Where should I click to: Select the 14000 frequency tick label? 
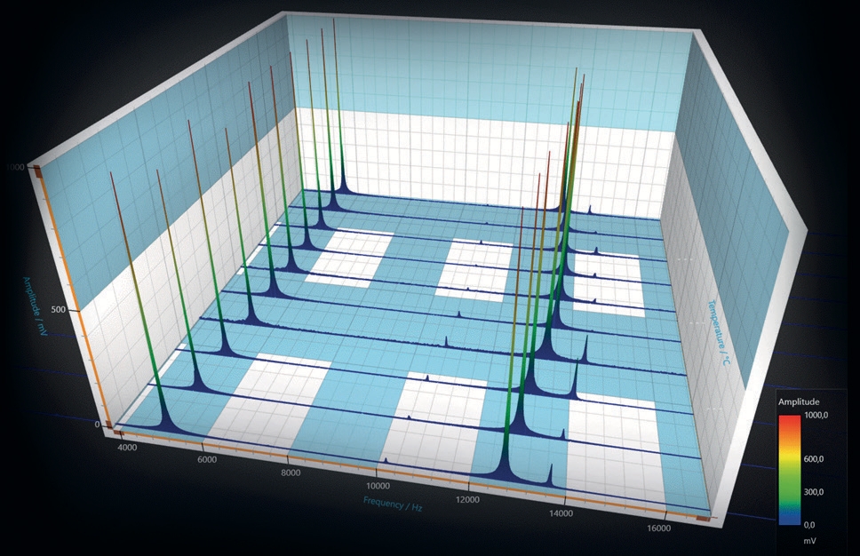(x=561, y=513)
